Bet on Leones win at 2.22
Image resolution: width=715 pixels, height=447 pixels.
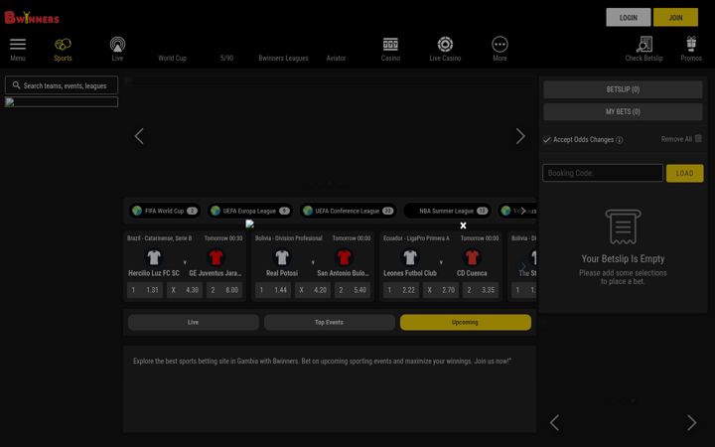(401, 290)
